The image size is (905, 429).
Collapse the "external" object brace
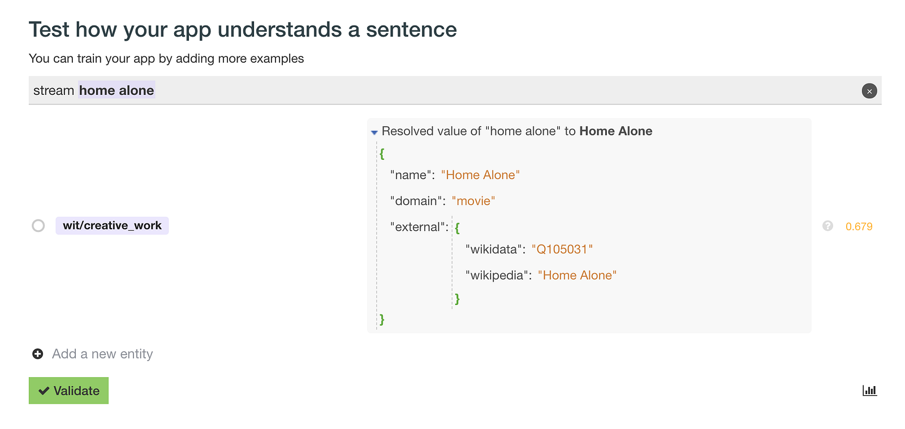[457, 227]
